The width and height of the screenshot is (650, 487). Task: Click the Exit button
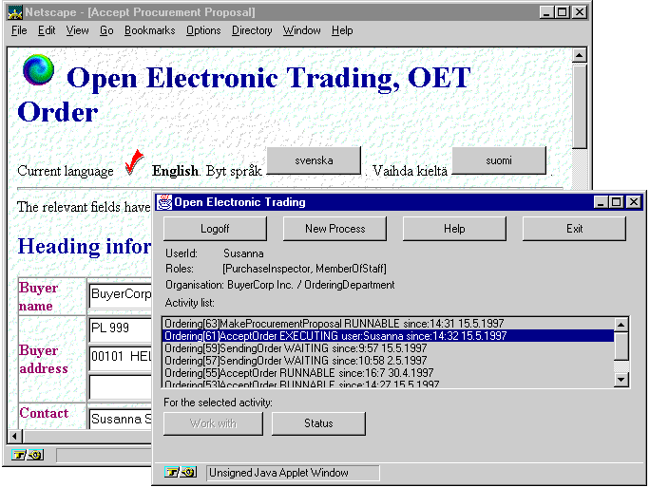tap(575, 229)
